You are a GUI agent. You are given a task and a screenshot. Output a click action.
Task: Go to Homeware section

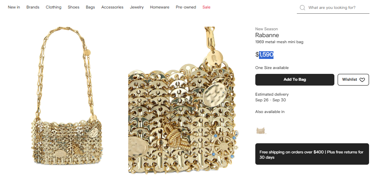pyautogui.click(x=159, y=7)
